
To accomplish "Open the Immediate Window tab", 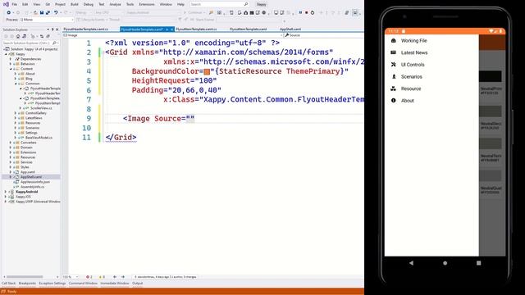I will pos(115,284).
